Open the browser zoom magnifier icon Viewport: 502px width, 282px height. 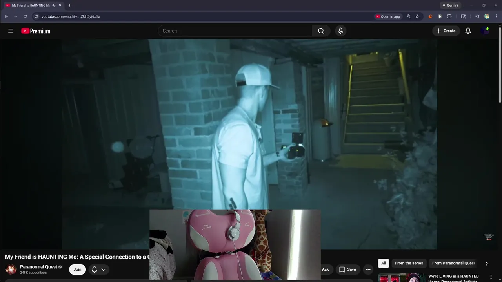coord(409,16)
